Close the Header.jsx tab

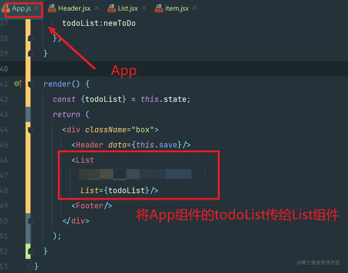(96, 8)
